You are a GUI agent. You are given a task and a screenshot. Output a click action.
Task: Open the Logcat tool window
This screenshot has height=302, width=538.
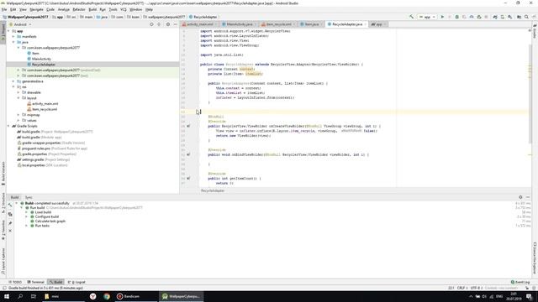[76, 282]
